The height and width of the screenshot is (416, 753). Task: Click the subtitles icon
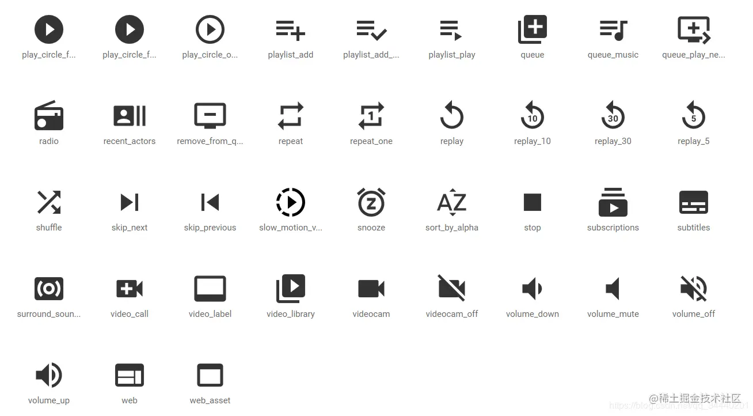coord(694,202)
